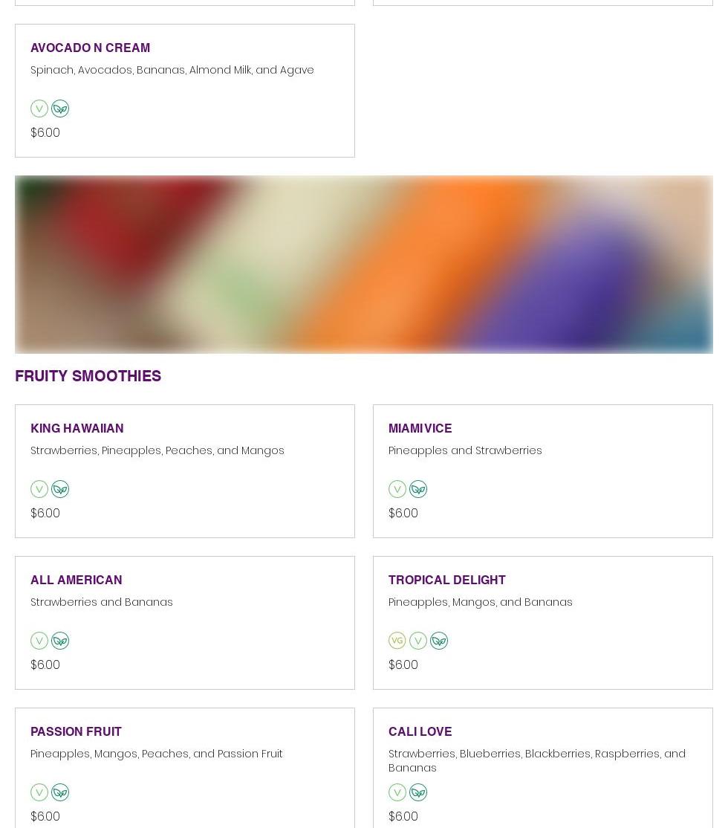Click the Avocado N Cream ingredients description

point(172,70)
